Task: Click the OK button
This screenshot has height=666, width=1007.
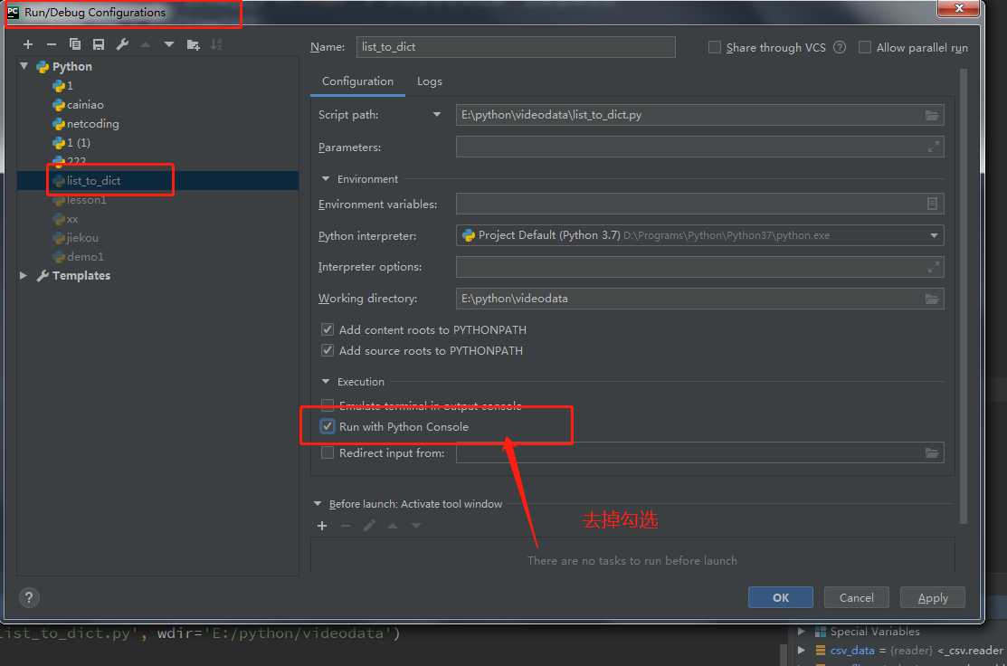Action: 780,598
